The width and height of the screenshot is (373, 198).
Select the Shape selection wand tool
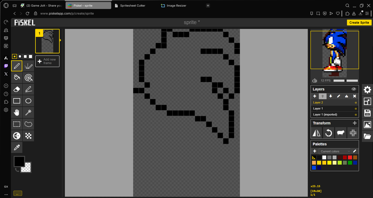click(x=28, y=112)
